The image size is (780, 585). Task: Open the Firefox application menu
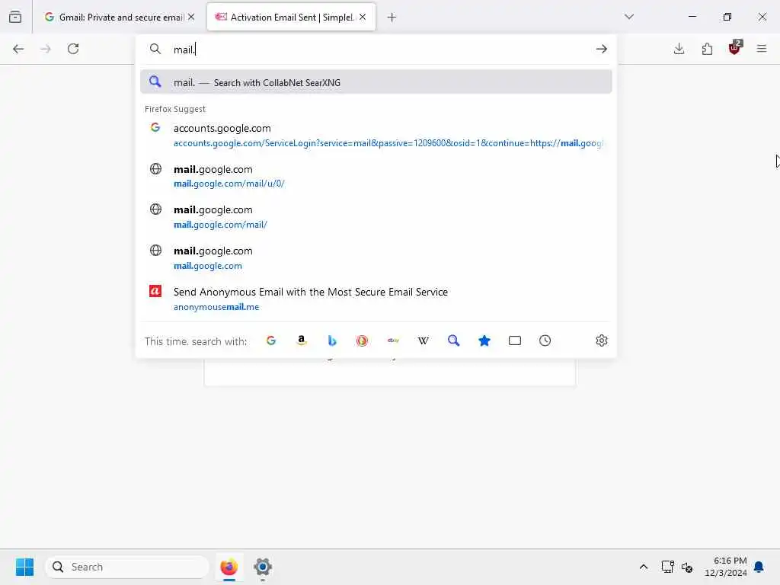(762, 49)
